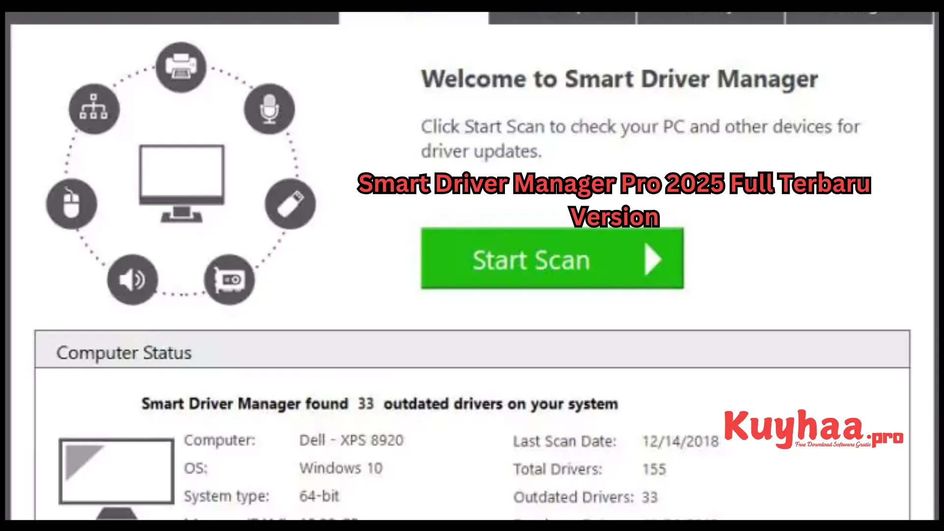Screen dimensions: 944x531
Task: Click the Dell XPS 8920 computer name
Action: 351,440
